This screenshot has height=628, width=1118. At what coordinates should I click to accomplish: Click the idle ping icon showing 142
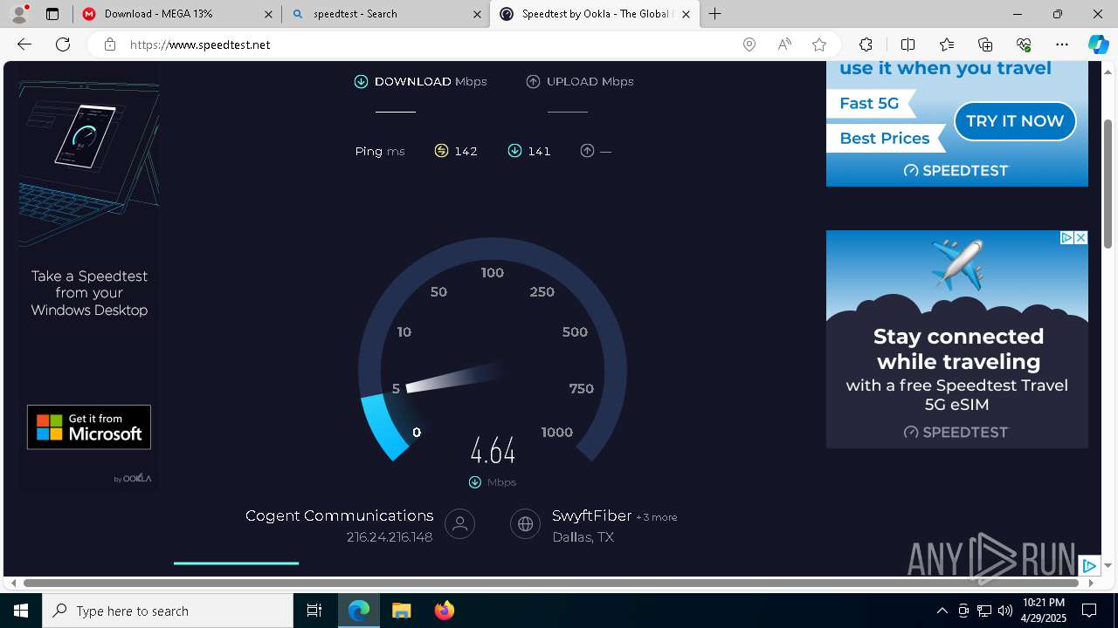(441, 151)
